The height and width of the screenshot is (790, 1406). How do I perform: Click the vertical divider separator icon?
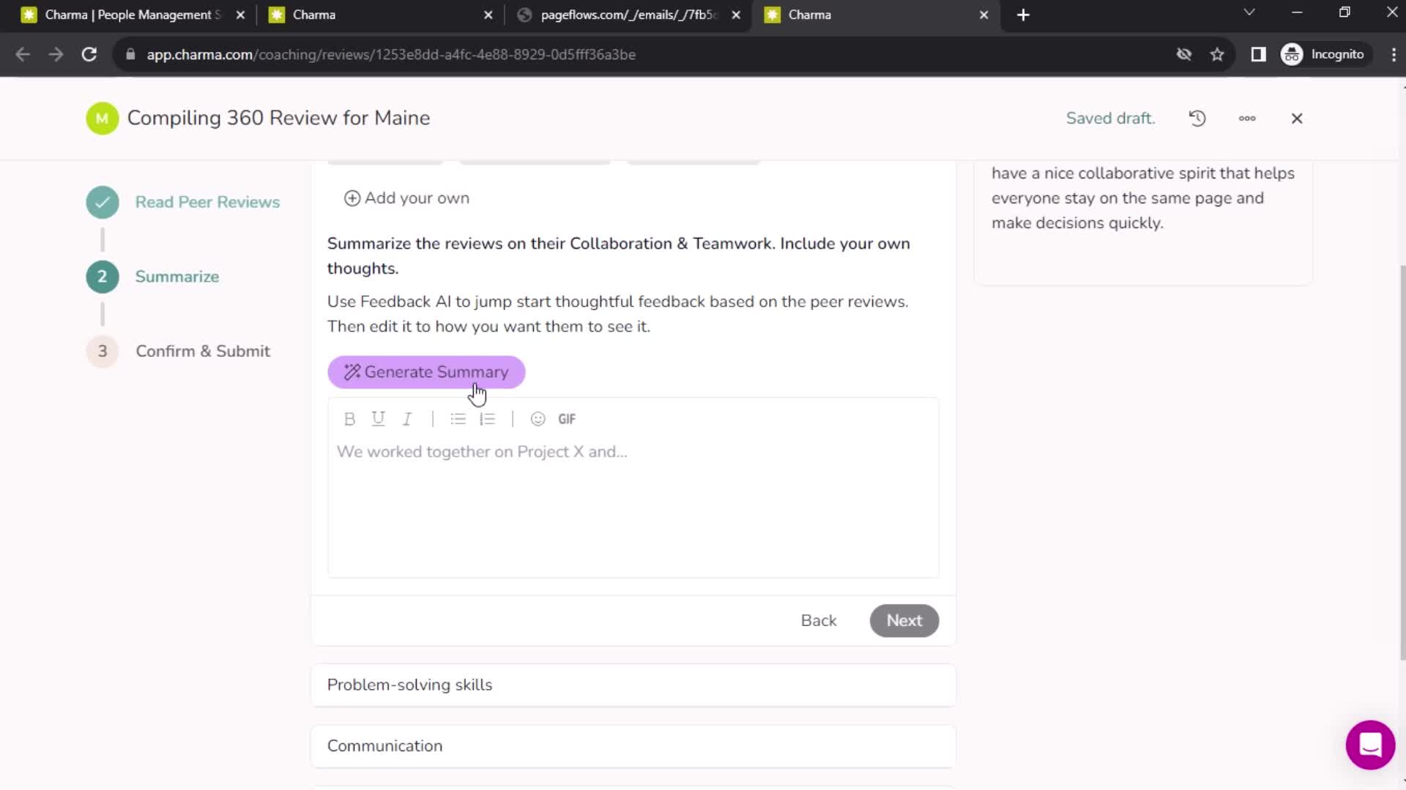click(x=431, y=418)
